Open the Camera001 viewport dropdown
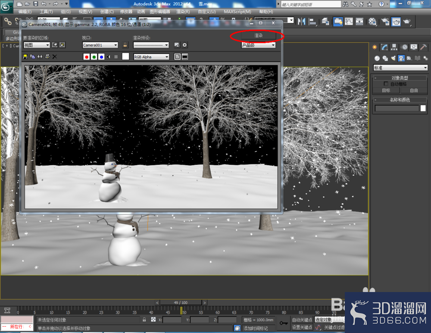 tap(100, 45)
